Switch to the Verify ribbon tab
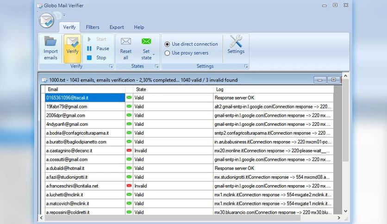 point(69,27)
